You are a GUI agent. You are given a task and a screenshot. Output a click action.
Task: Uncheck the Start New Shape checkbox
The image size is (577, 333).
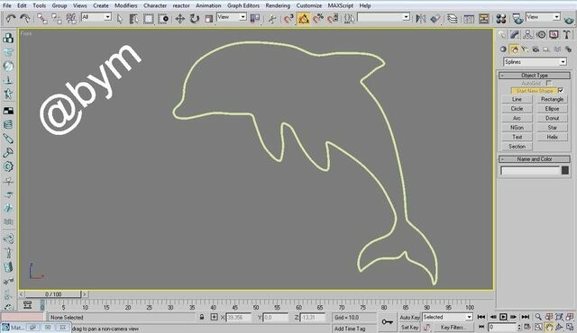tap(561, 90)
